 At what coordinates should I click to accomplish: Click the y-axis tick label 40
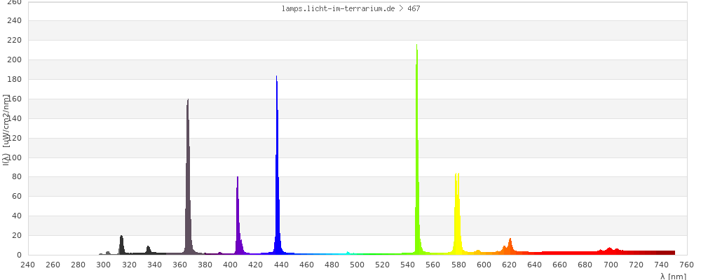pyautogui.click(x=17, y=216)
